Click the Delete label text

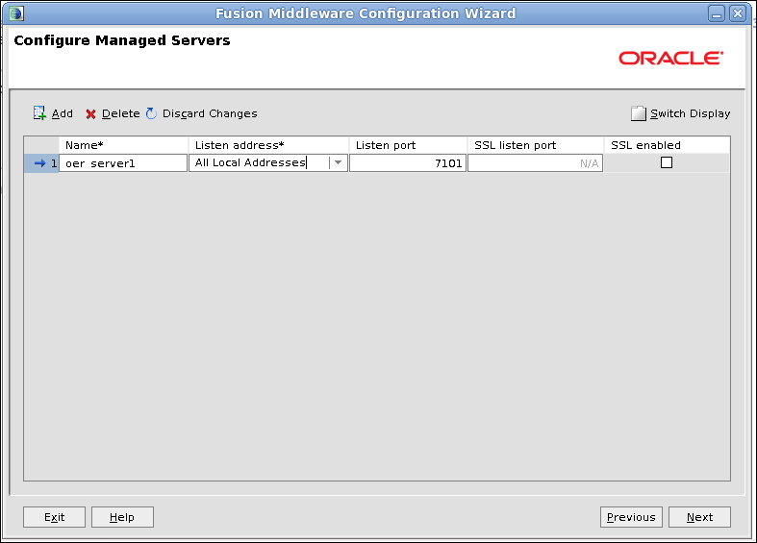120,113
